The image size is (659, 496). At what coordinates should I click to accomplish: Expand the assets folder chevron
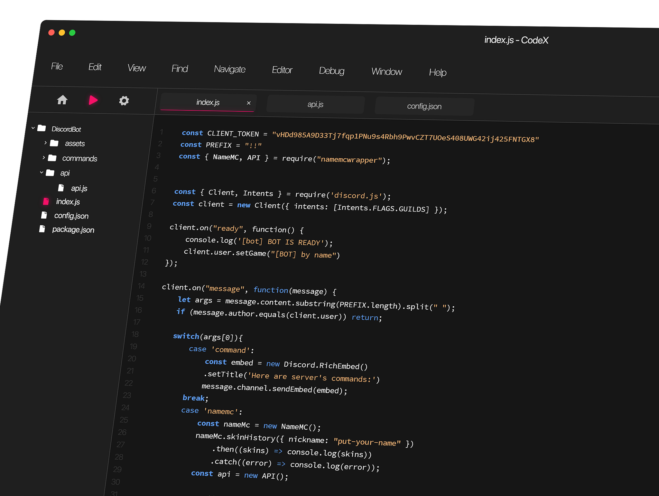tap(45, 143)
